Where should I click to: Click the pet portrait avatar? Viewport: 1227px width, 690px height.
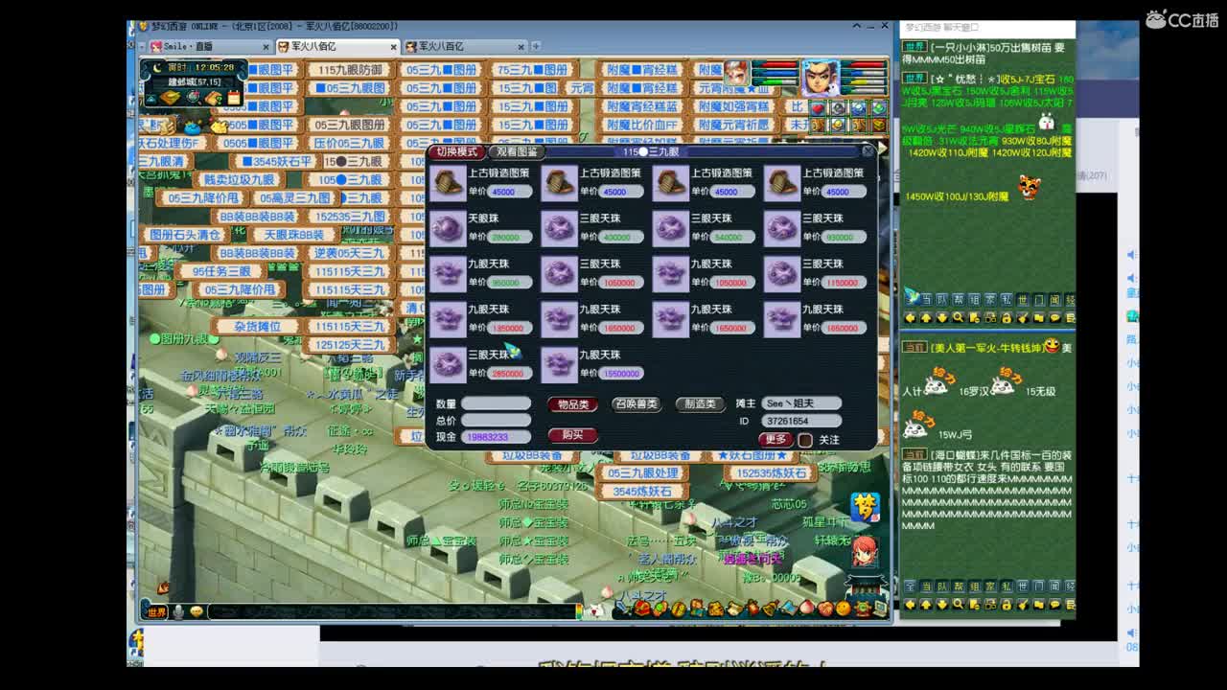click(735, 74)
